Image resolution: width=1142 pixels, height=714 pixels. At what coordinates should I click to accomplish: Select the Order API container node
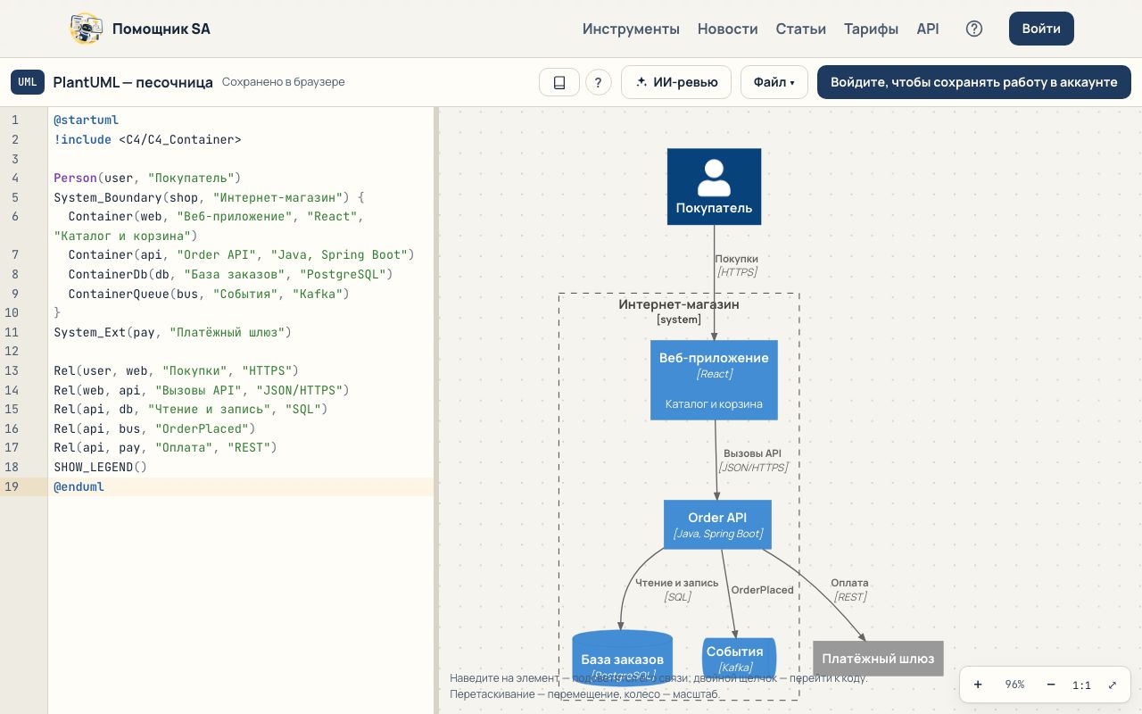coord(717,525)
